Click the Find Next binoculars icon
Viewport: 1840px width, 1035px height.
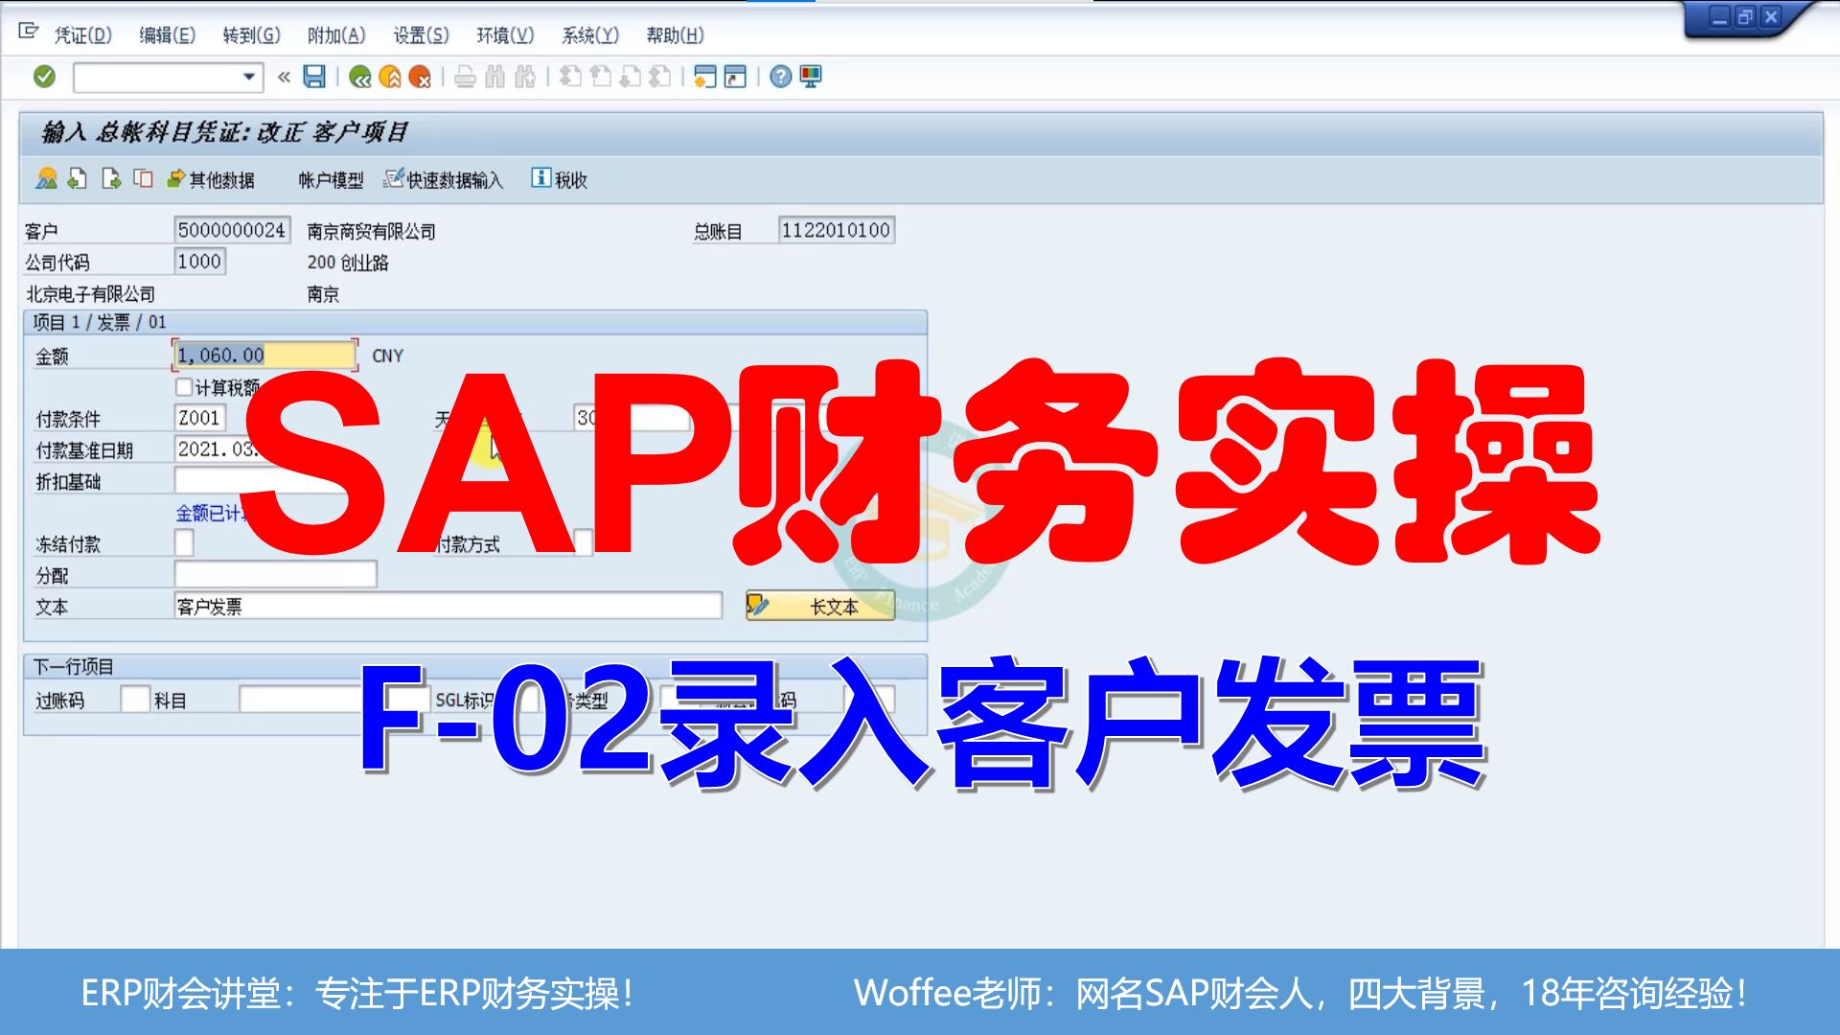tap(525, 77)
